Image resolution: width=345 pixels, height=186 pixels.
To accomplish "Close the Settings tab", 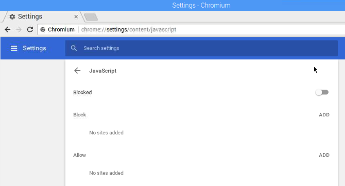I will (76, 16).
